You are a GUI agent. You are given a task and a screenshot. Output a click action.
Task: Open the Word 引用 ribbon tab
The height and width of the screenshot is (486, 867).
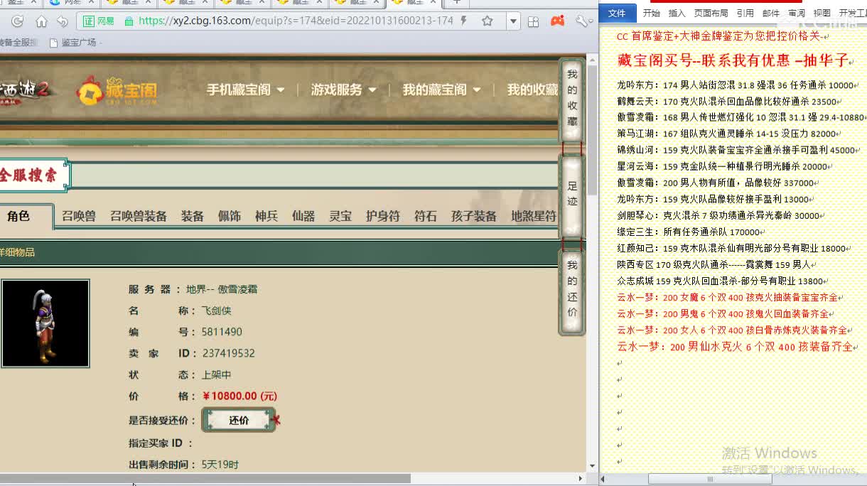point(745,13)
